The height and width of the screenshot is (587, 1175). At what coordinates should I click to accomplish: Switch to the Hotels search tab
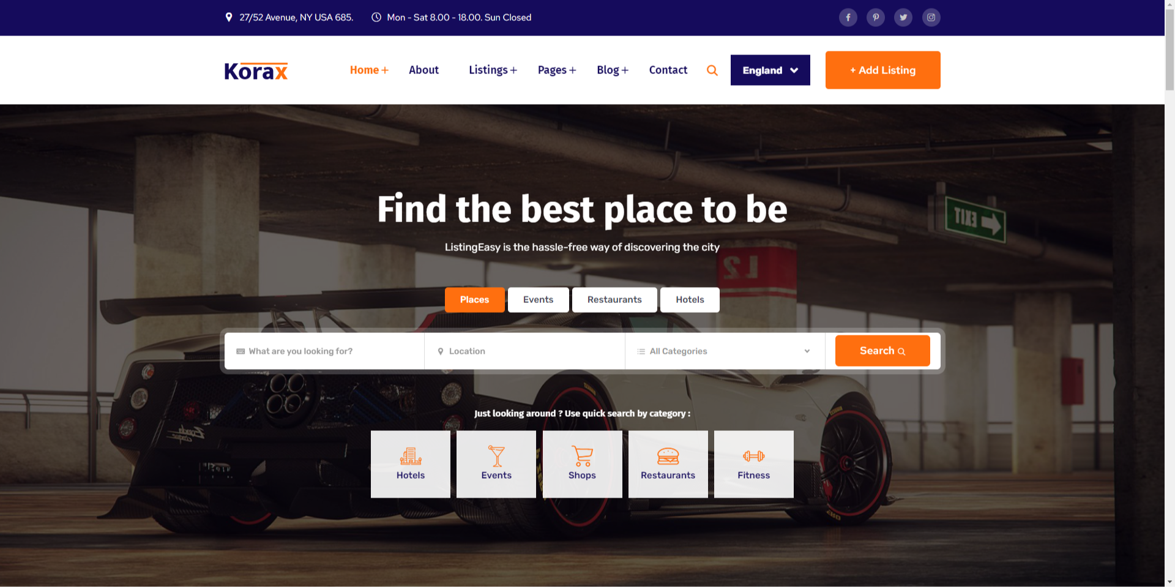click(x=690, y=300)
